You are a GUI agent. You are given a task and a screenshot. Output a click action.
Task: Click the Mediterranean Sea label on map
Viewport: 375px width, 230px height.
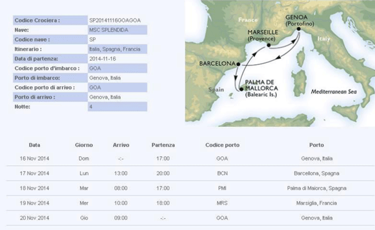pos(334,92)
